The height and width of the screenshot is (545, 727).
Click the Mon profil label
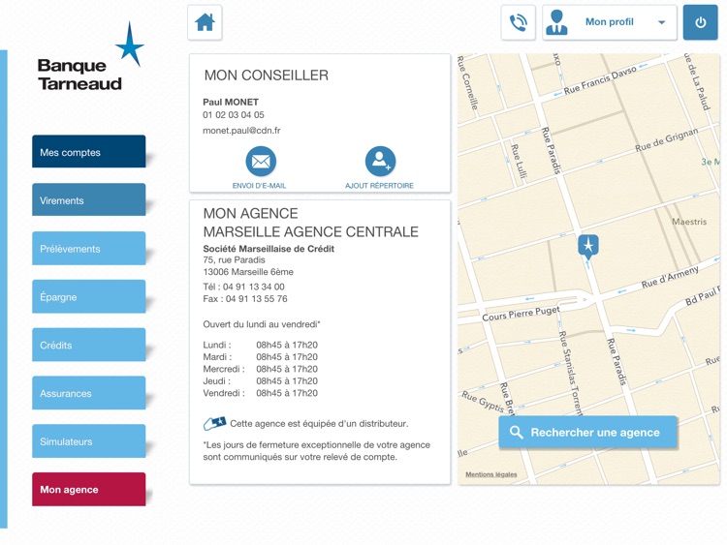click(x=610, y=21)
